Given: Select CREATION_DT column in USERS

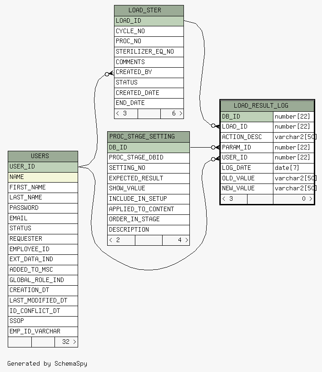Looking at the screenshot, I should click(x=43, y=290).
